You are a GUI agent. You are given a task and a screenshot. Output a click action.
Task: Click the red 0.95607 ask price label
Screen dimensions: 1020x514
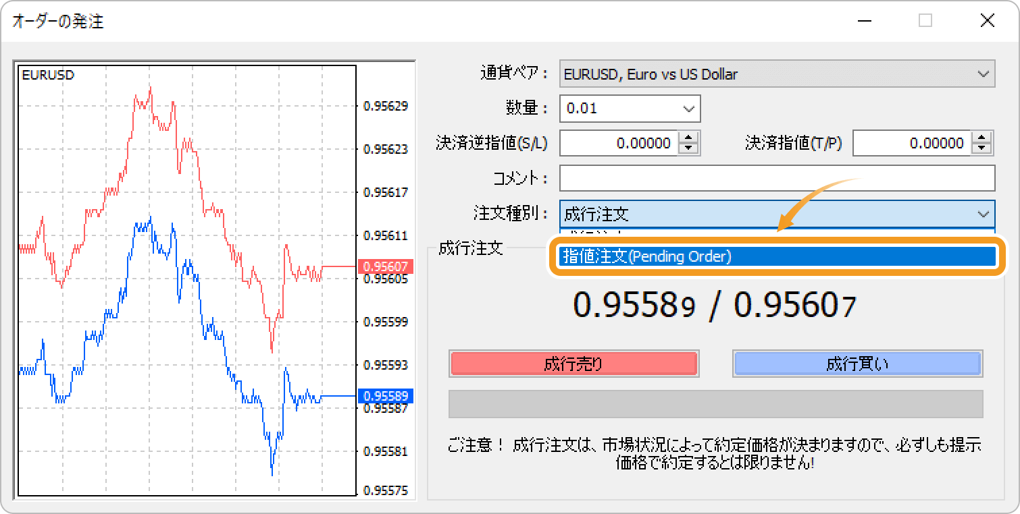point(386,266)
